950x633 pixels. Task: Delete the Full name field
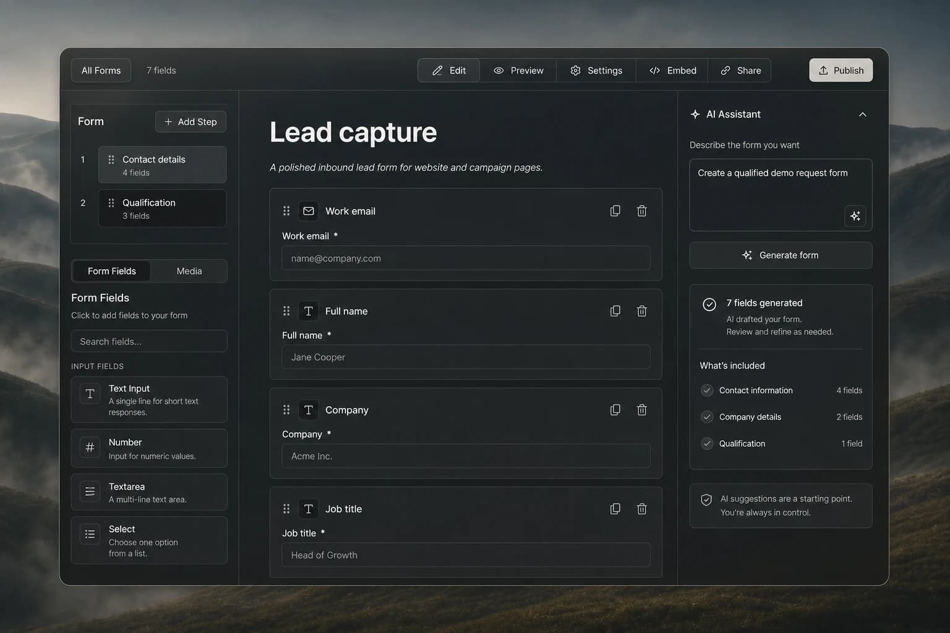[x=642, y=311]
